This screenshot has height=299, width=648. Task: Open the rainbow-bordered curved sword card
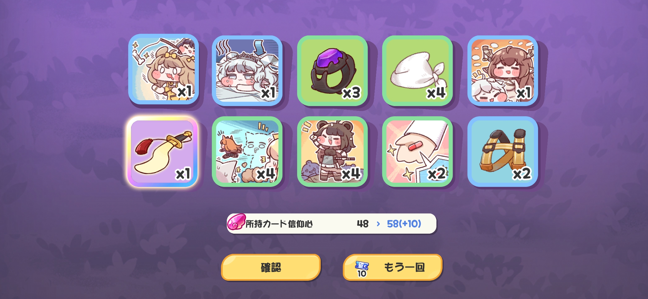point(162,152)
